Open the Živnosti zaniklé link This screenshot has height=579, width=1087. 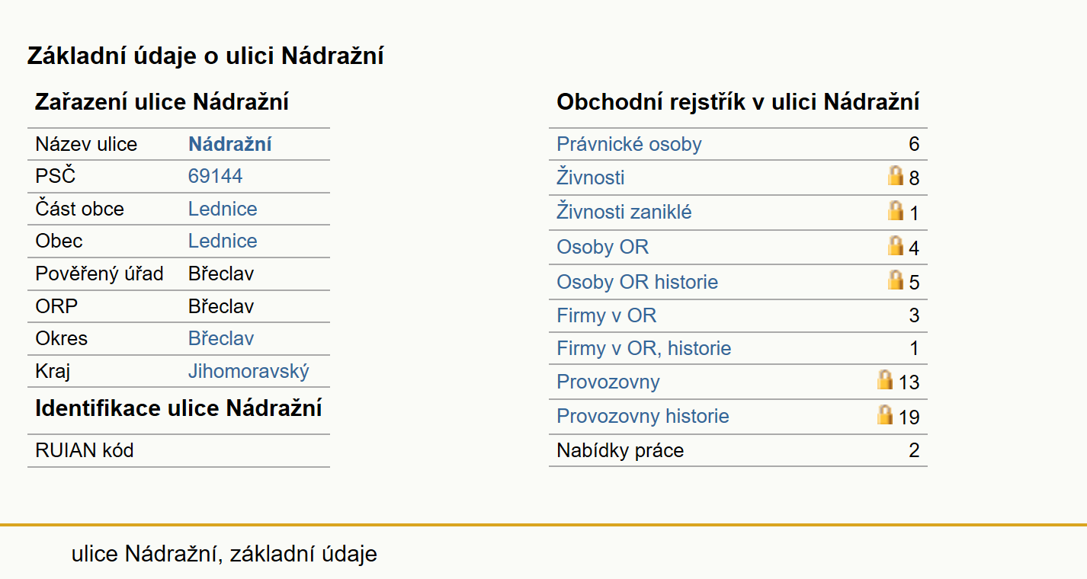(624, 212)
